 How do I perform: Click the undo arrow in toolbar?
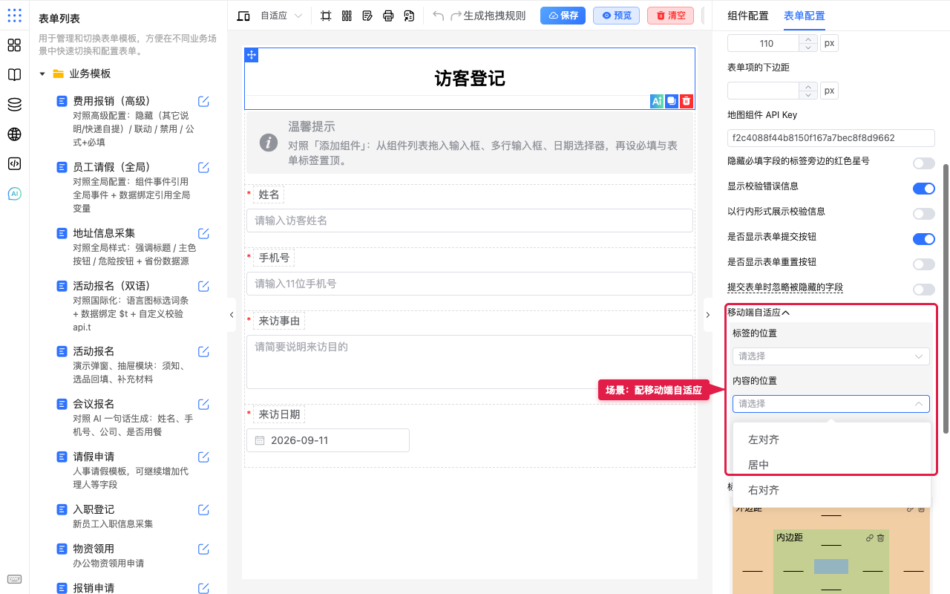439,16
